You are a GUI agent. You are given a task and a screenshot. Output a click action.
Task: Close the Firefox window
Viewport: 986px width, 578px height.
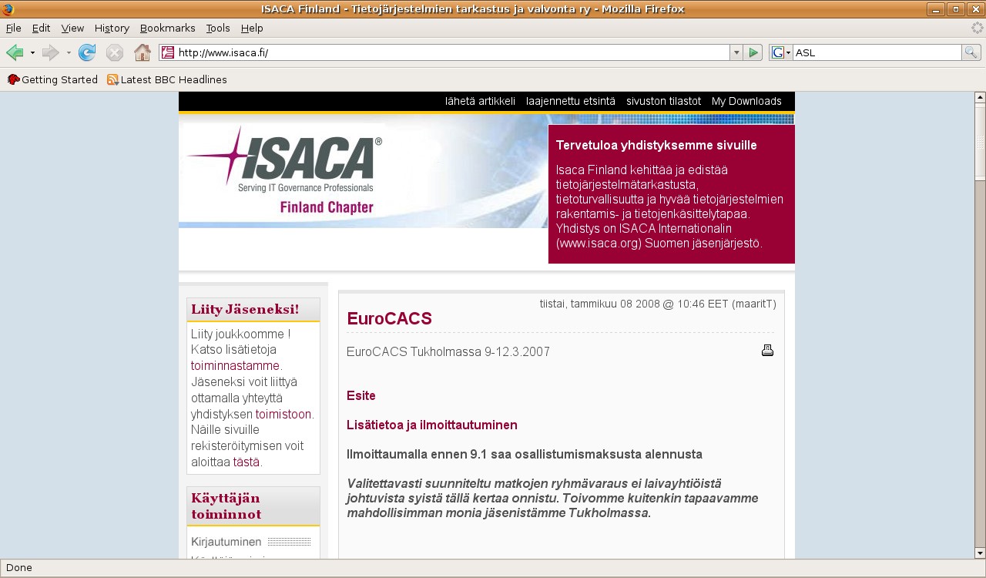pos(975,9)
